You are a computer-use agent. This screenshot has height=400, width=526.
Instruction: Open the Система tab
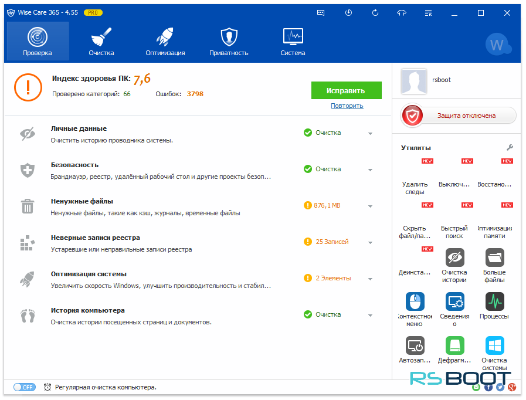pyautogui.click(x=293, y=41)
